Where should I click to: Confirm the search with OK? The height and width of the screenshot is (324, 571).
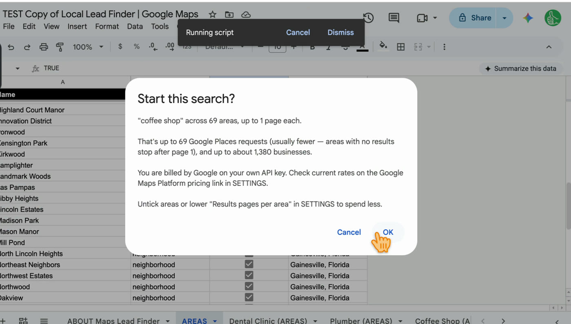coord(388,232)
